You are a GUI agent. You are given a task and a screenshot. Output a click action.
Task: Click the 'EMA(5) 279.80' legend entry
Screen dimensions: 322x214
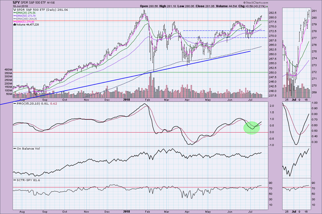25,22
